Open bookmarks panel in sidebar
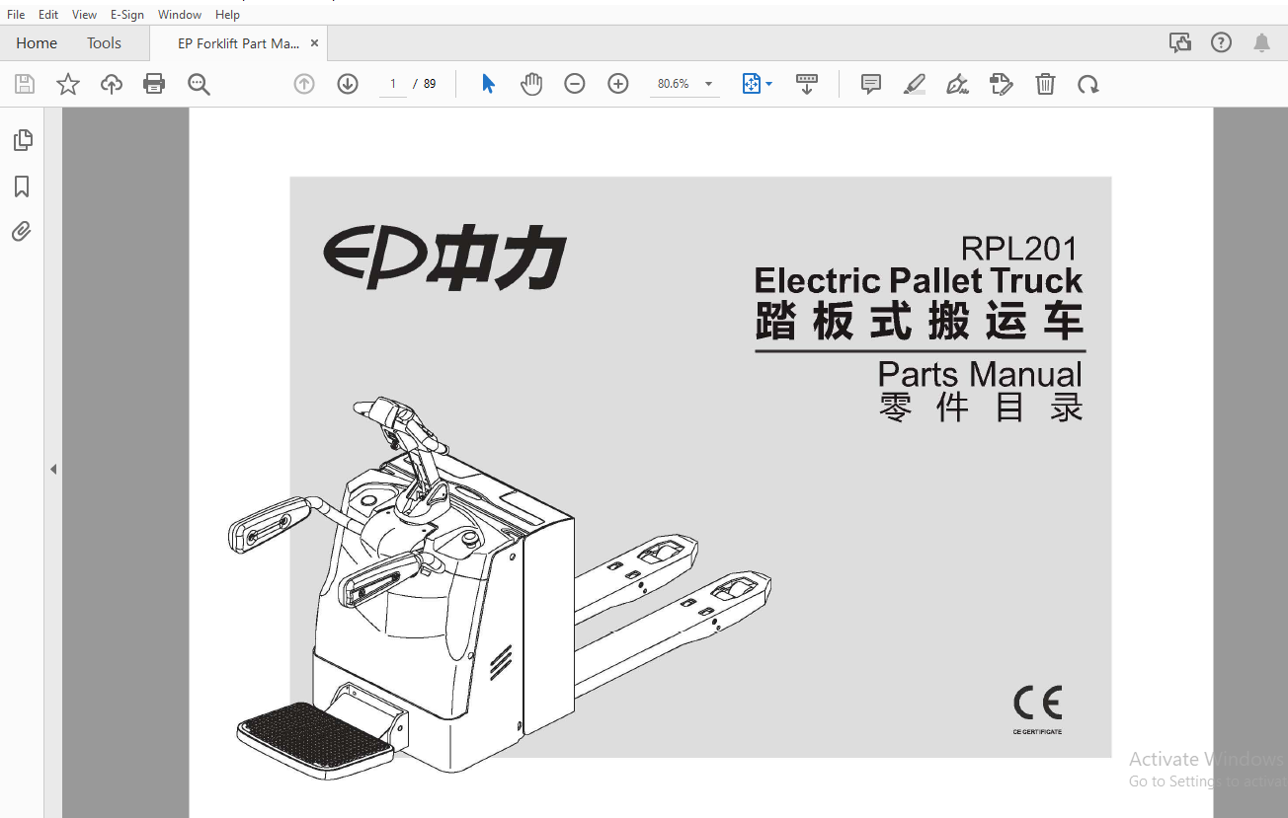The image size is (1288, 818). (22, 186)
